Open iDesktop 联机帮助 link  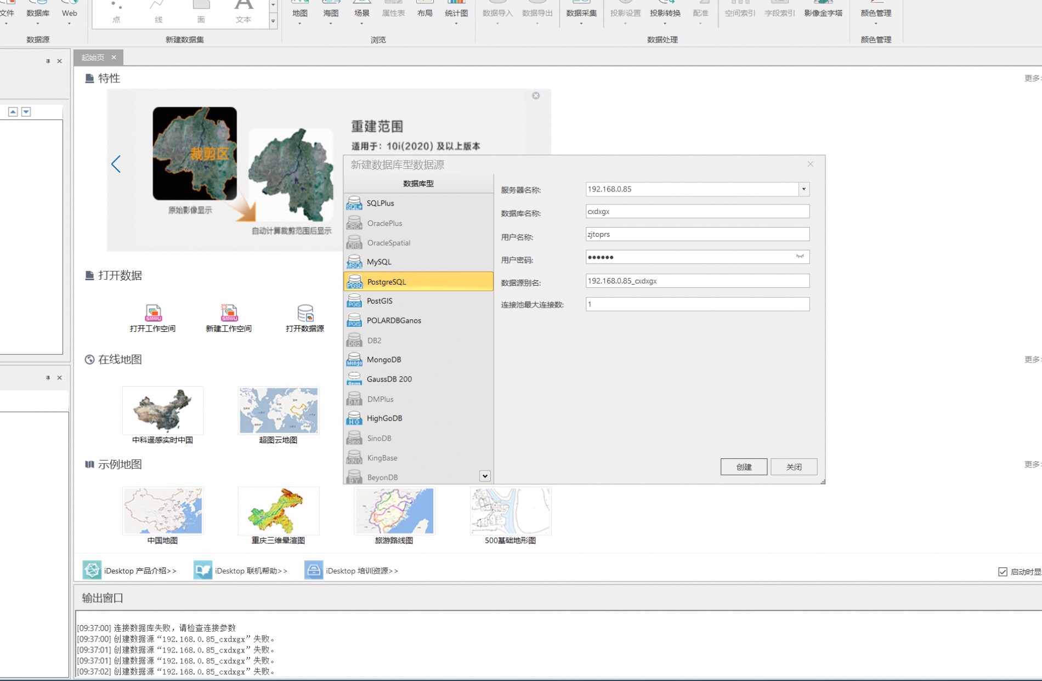(x=241, y=570)
